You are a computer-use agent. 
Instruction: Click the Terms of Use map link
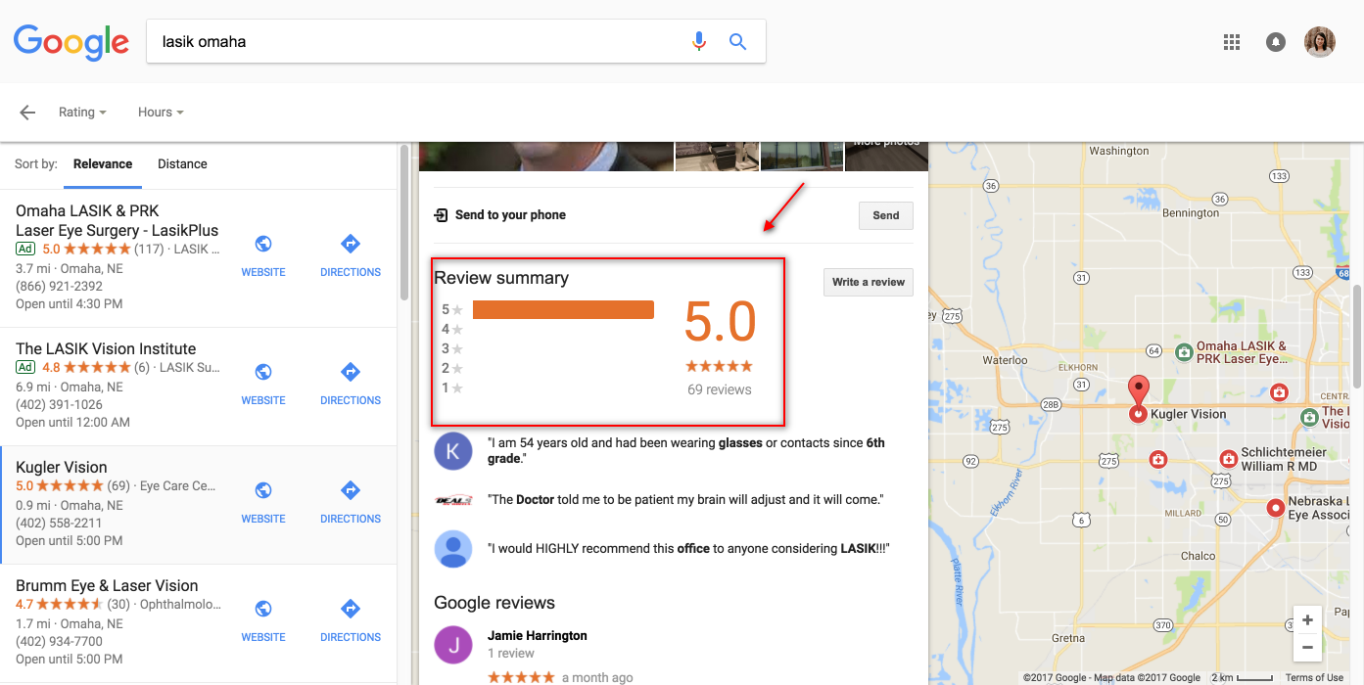click(1314, 677)
